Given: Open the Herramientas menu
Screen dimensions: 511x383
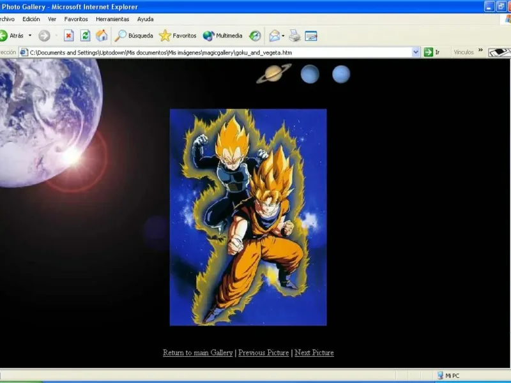Looking at the screenshot, I should [112, 19].
